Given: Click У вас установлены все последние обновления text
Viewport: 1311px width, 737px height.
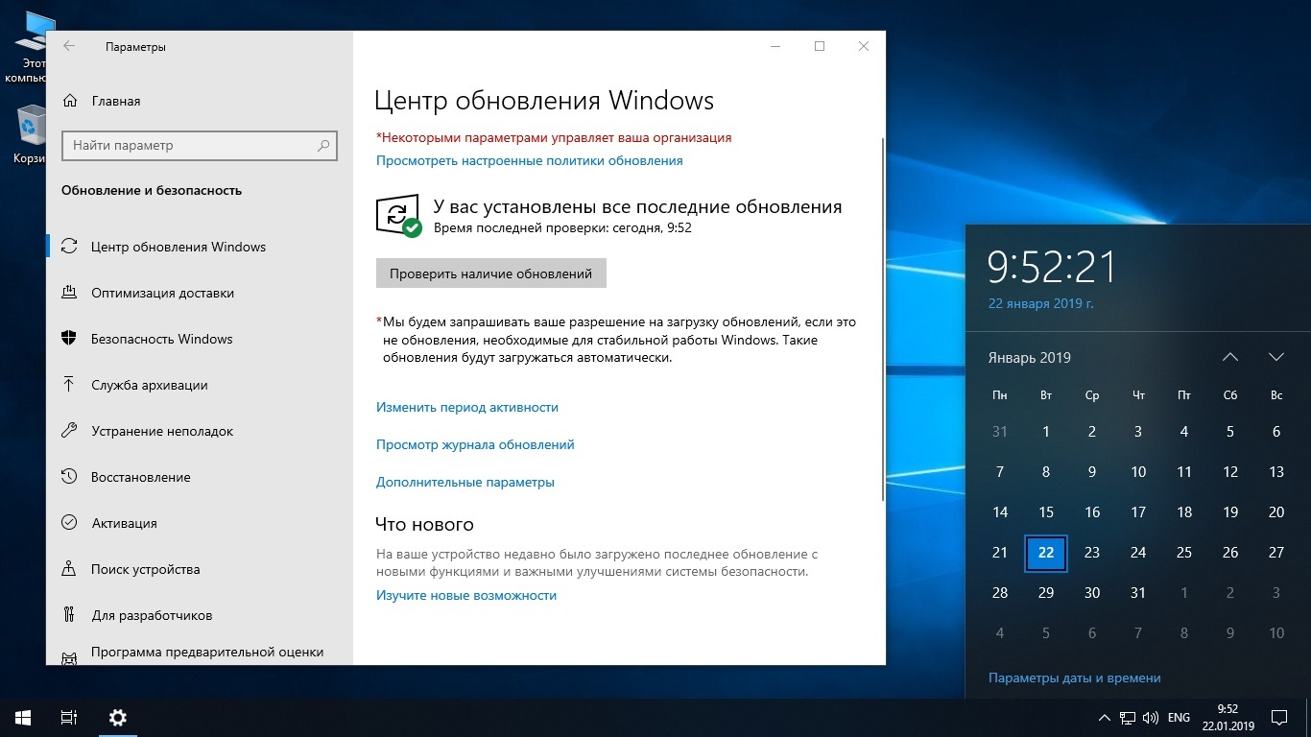Looking at the screenshot, I should pyautogui.click(x=638, y=206).
